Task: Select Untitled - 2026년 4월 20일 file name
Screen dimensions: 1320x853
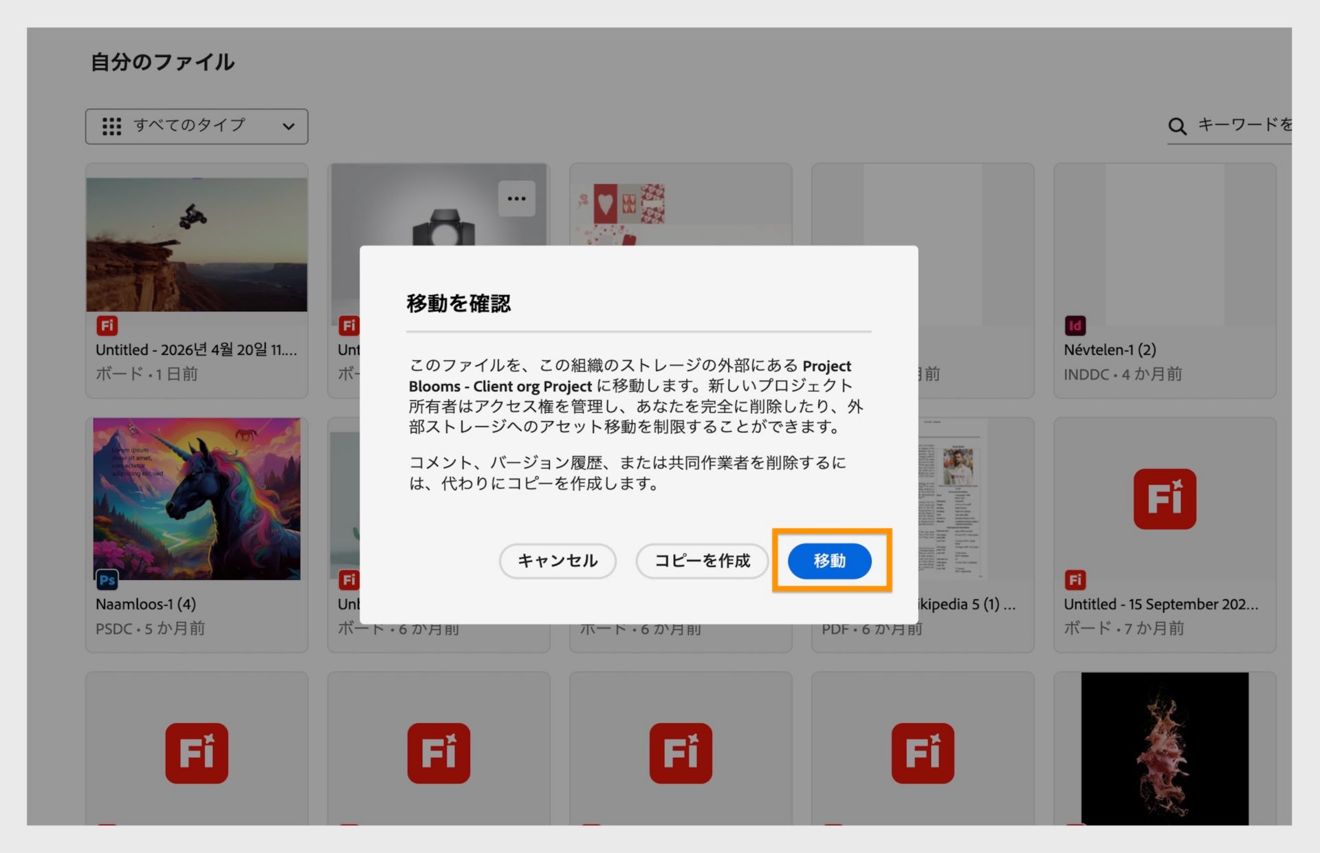Action: [x=197, y=349]
